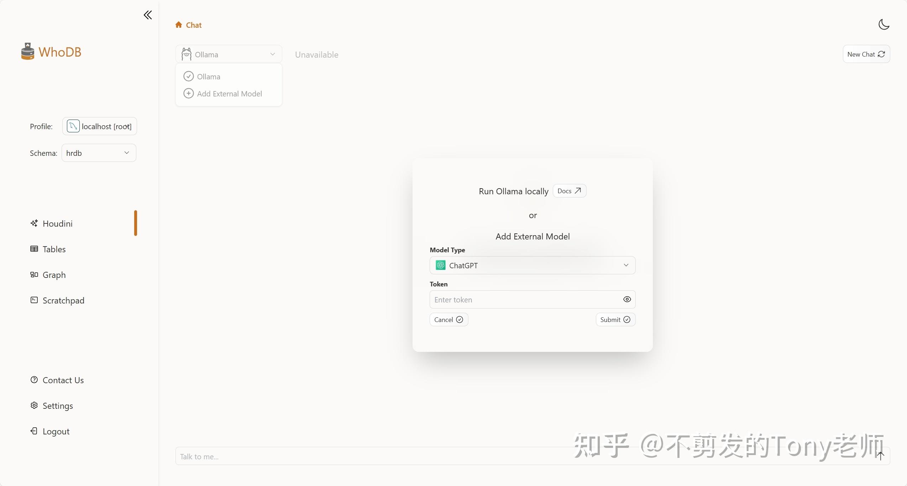Click the Submit button
This screenshot has height=486, width=907.
pyautogui.click(x=615, y=319)
